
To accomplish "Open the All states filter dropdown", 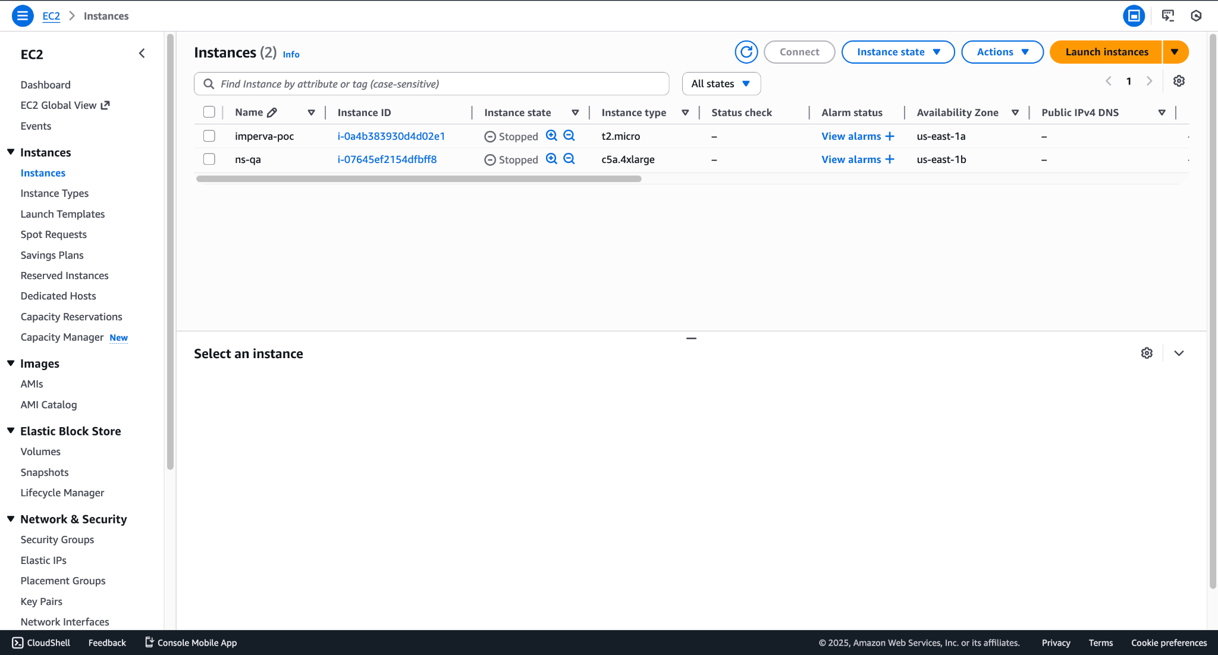I will pyautogui.click(x=721, y=84).
